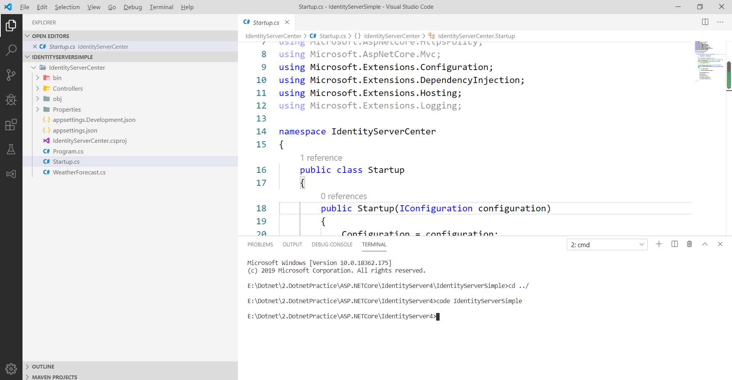Open the Terminal menu
This screenshot has width=732, height=380.
coord(161,7)
